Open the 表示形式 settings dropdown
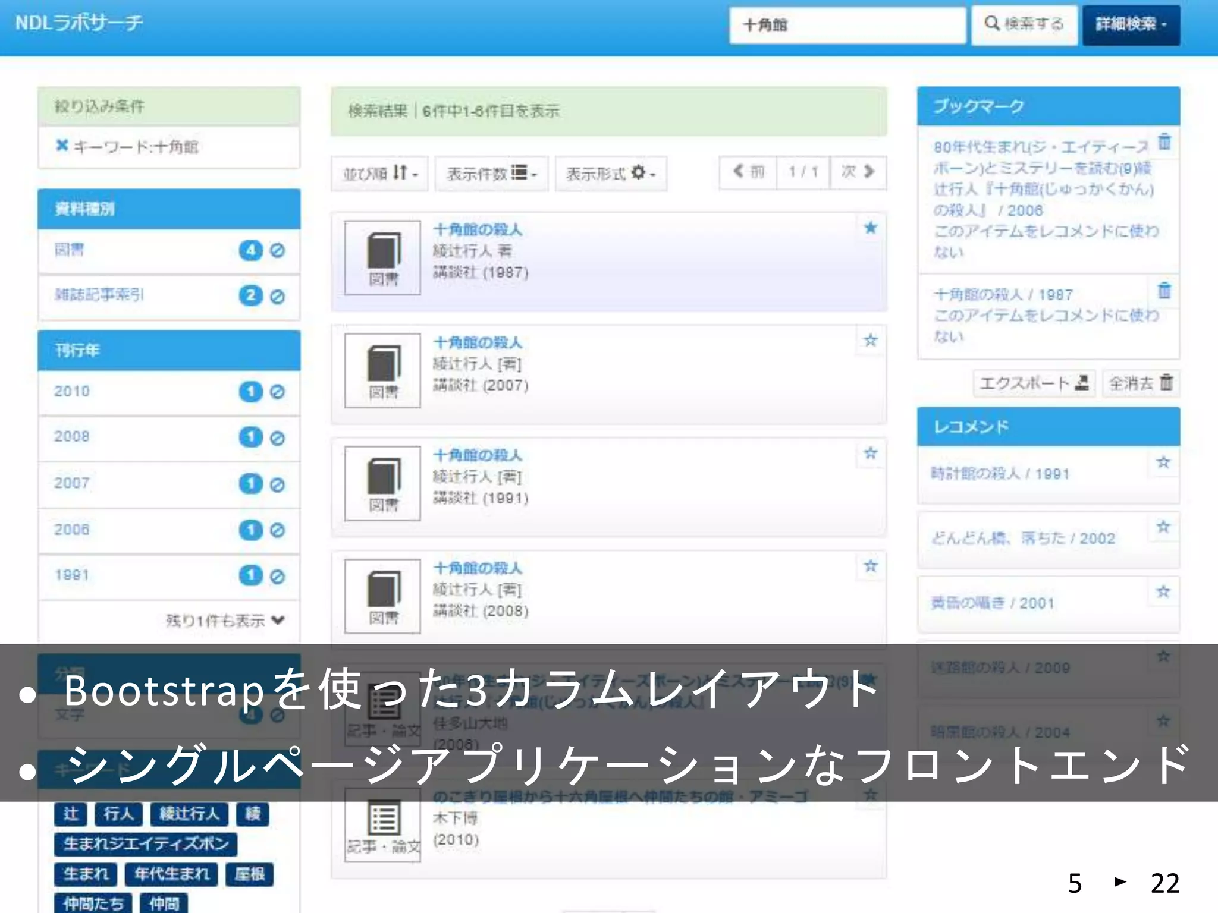This screenshot has height=913, width=1218. tap(611, 174)
